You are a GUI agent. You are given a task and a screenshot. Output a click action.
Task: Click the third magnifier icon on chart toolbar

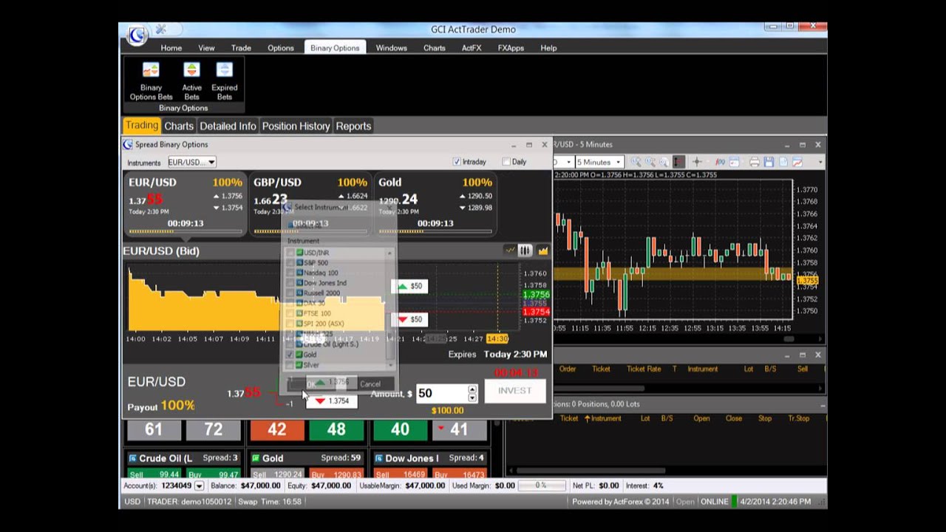(663, 162)
